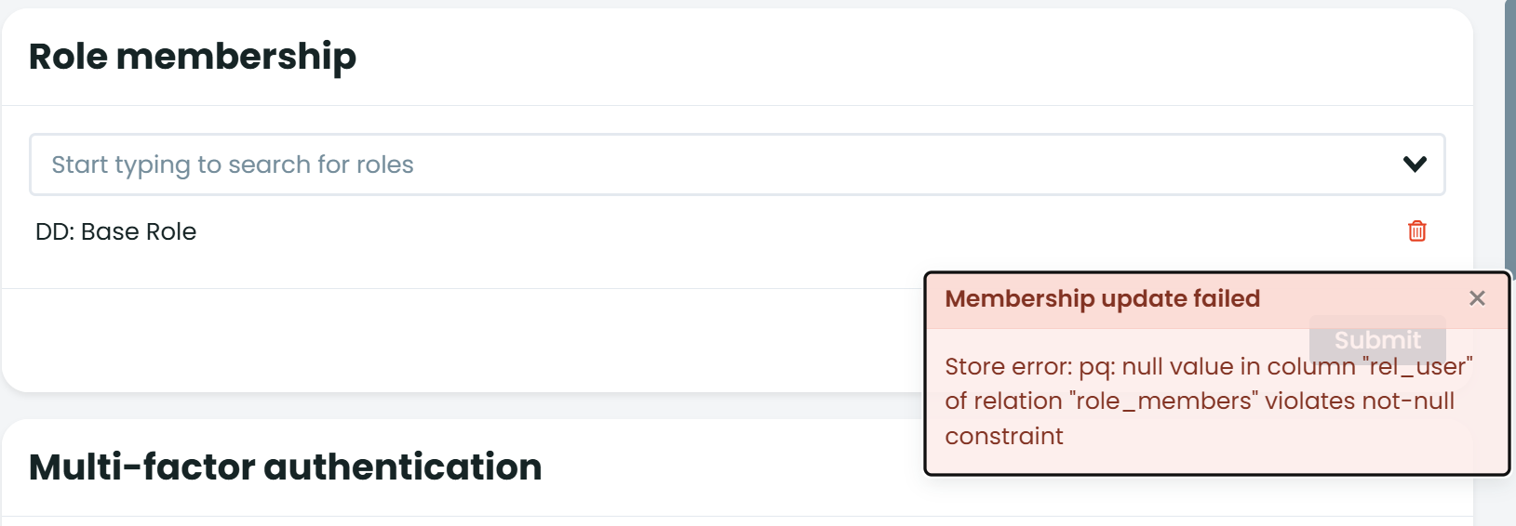The height and width of the screenshot is (526, 1516).
Task: Delete the DD: Base Role membership
Action: (1416, 231)
